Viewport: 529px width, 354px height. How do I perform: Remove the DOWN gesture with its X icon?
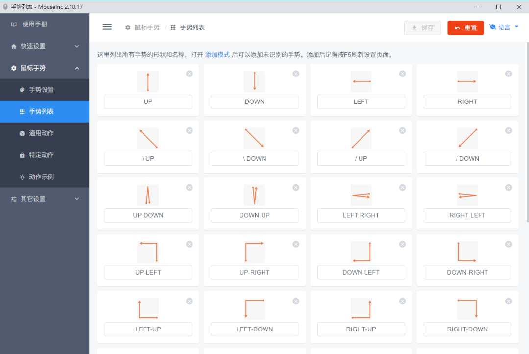(x=296, y=74)
